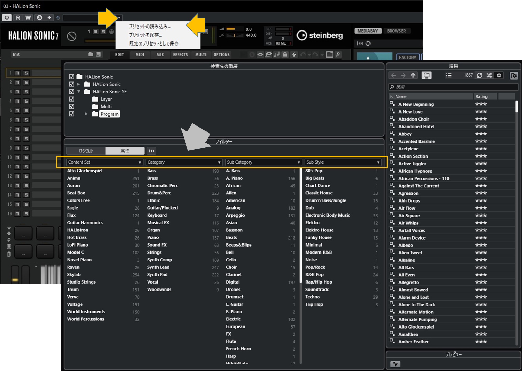This screenshot has height=371, width=522.
Task: Switch to the EFFECTS tab
Action: 180,55
